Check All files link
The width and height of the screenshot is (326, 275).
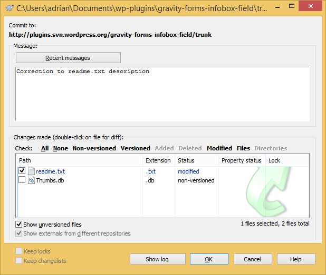coord(45,148)
